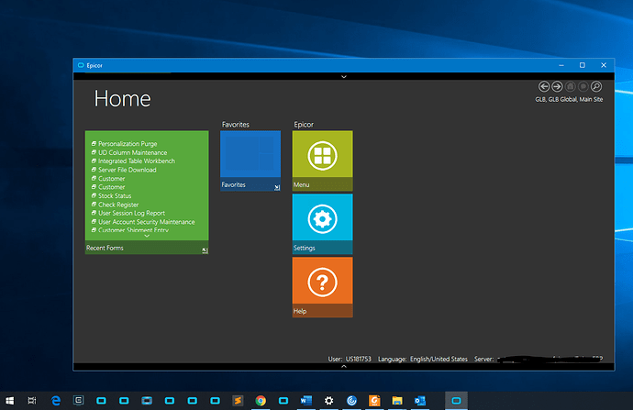Open search with the magnifier icon
The width and height of the screenshot is (633, 410).
[x=596, y=86]
